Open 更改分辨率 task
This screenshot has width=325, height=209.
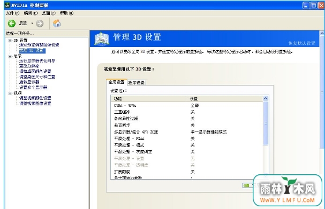click(29, 66)
